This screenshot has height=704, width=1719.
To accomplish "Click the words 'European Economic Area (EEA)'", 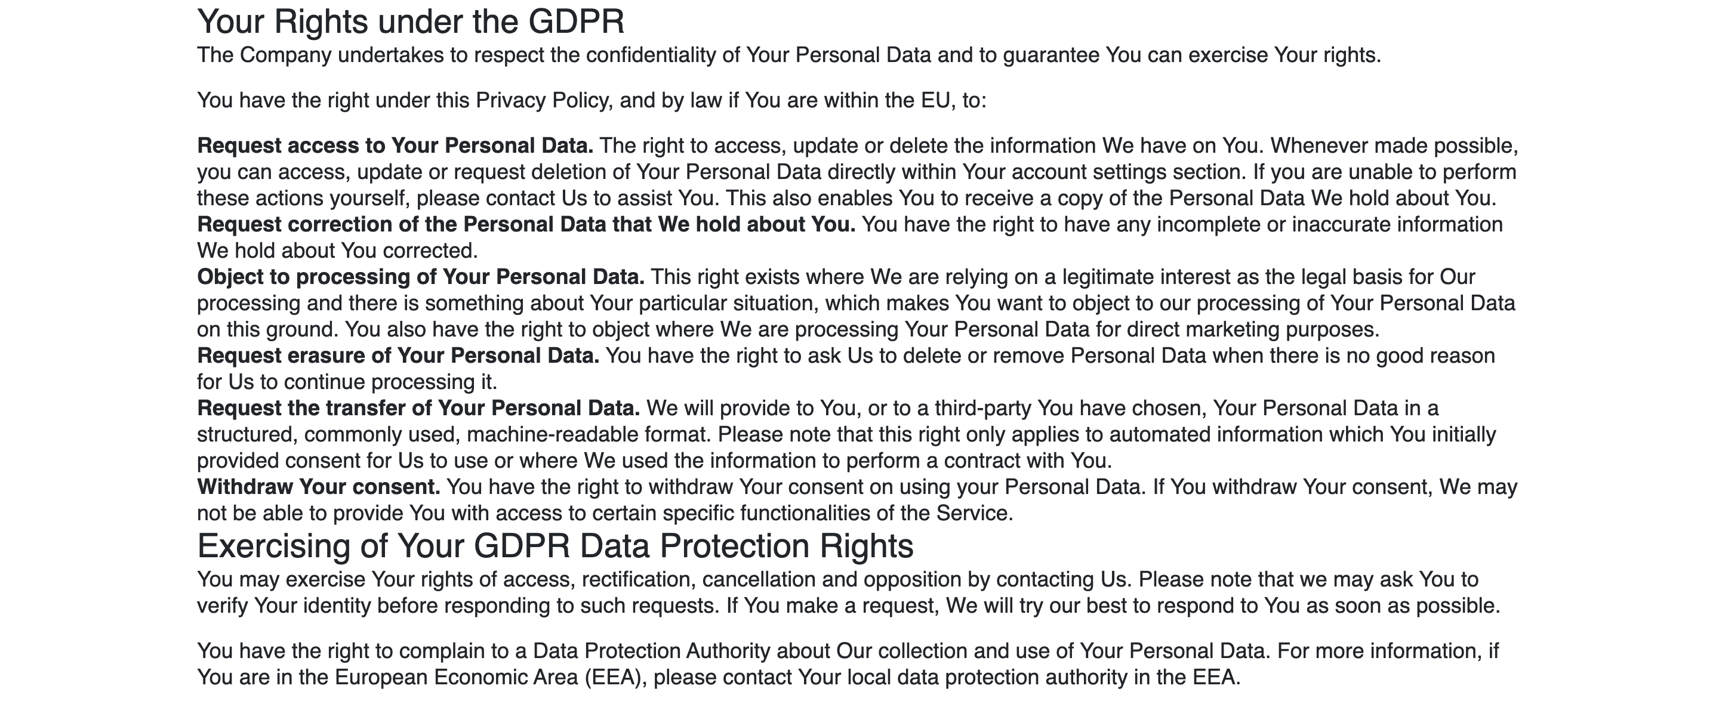I will (491, 678).
